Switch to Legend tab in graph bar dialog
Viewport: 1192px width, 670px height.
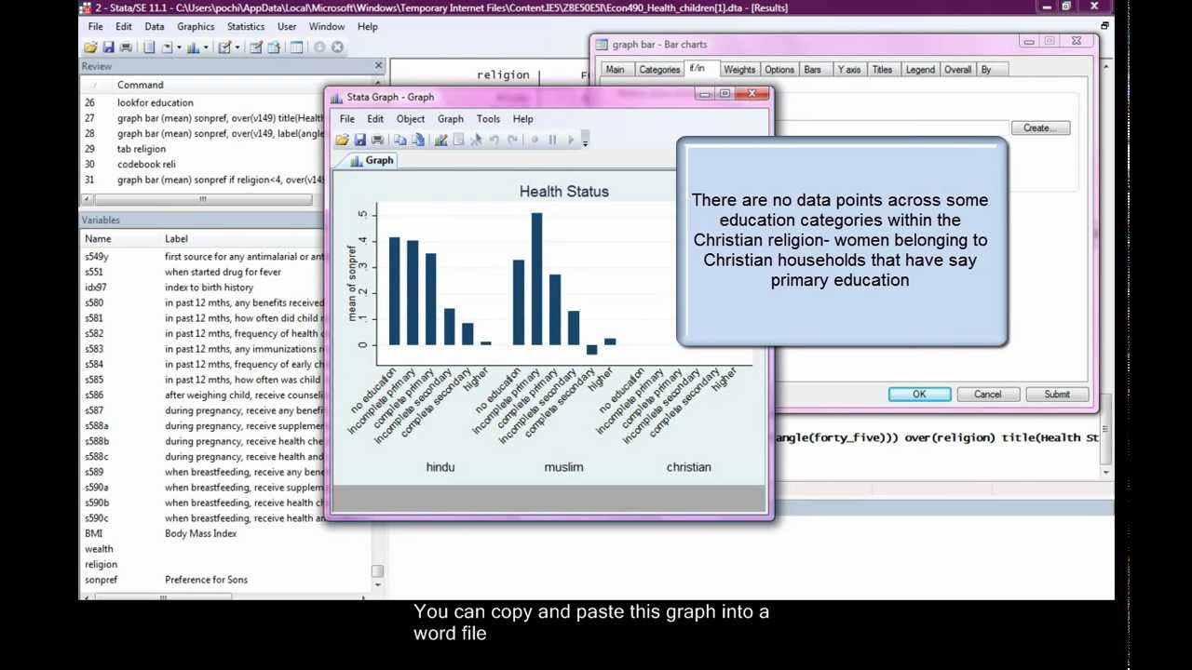(920, 70)
